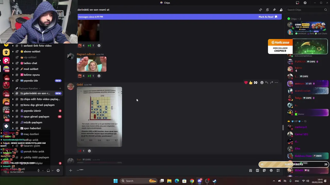Viewport: 330px width, 185px height.
Task: Add eyes reaction to Gebii's message
Action: click(255, 82)
